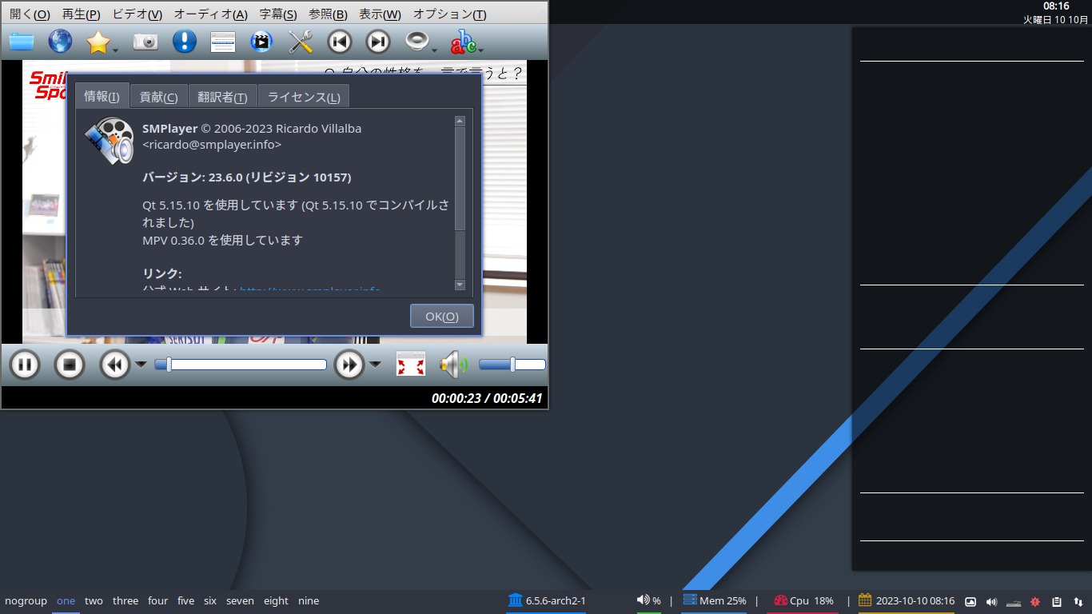Click the clock showing 08:16 at top
The height and width of the screenshot is (614, 1092).
tap(1056, 6)
